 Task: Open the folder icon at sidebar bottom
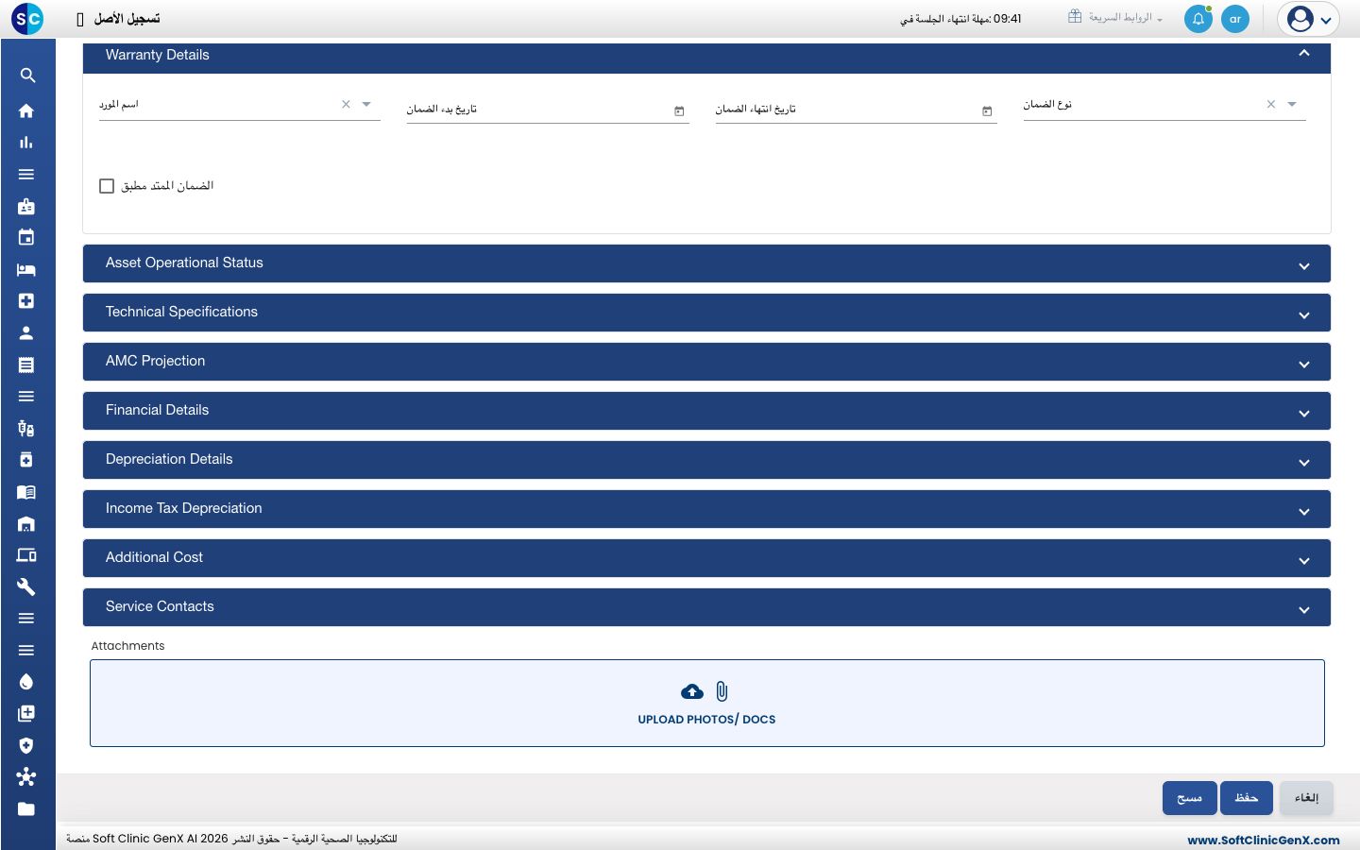click(26, 808)
